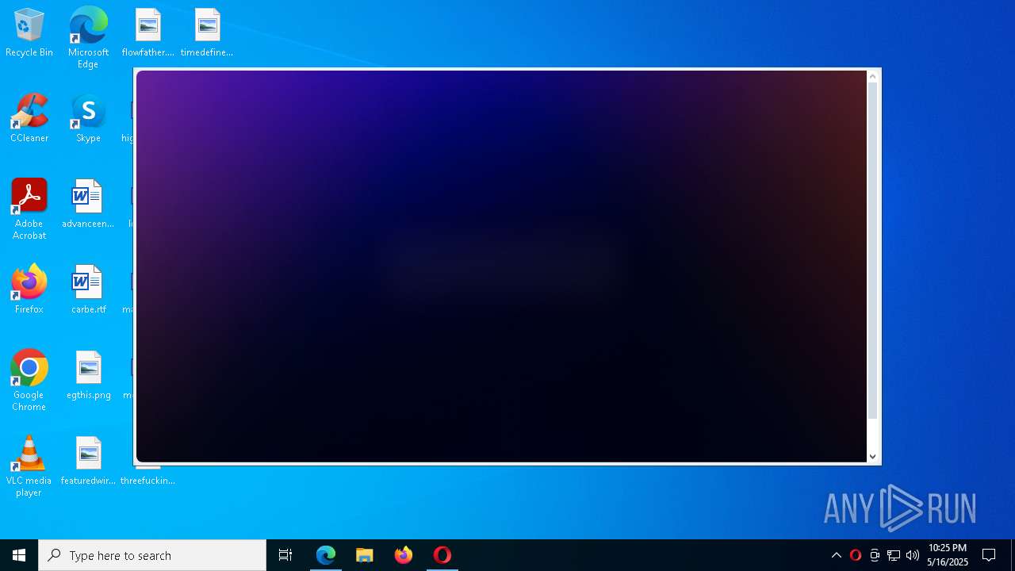Open CCleaner desktop shortcut

[29, 119]
